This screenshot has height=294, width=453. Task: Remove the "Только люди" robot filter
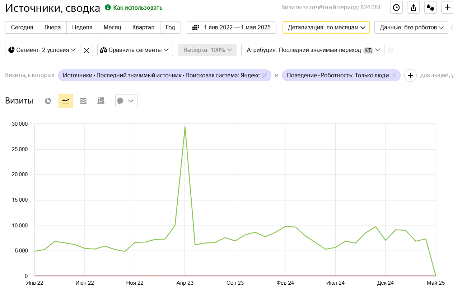coord(394,75)
